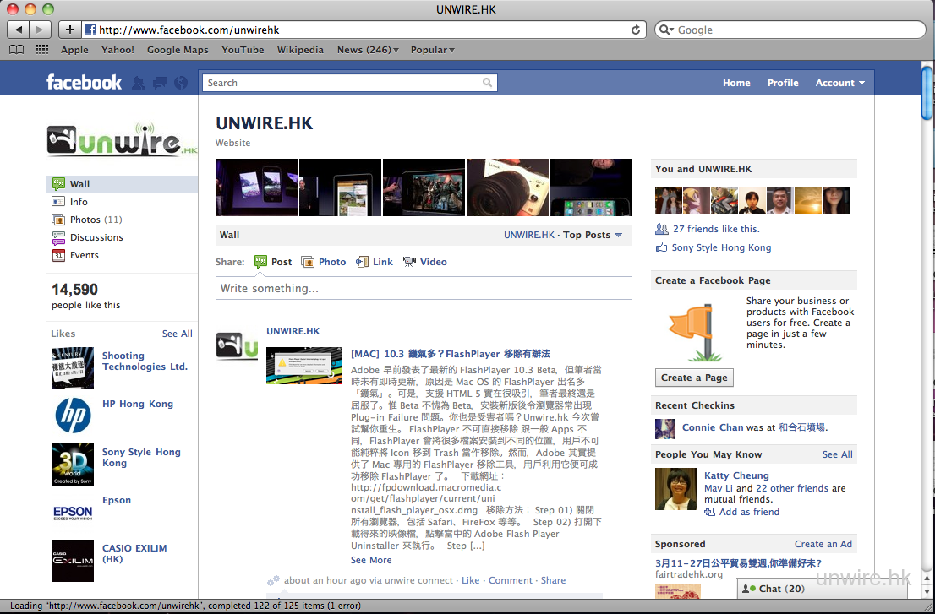
Task: Open the Facebook notifications globe icon
Action: (180, 83)
